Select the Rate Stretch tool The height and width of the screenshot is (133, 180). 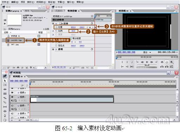tap(5, 98)
